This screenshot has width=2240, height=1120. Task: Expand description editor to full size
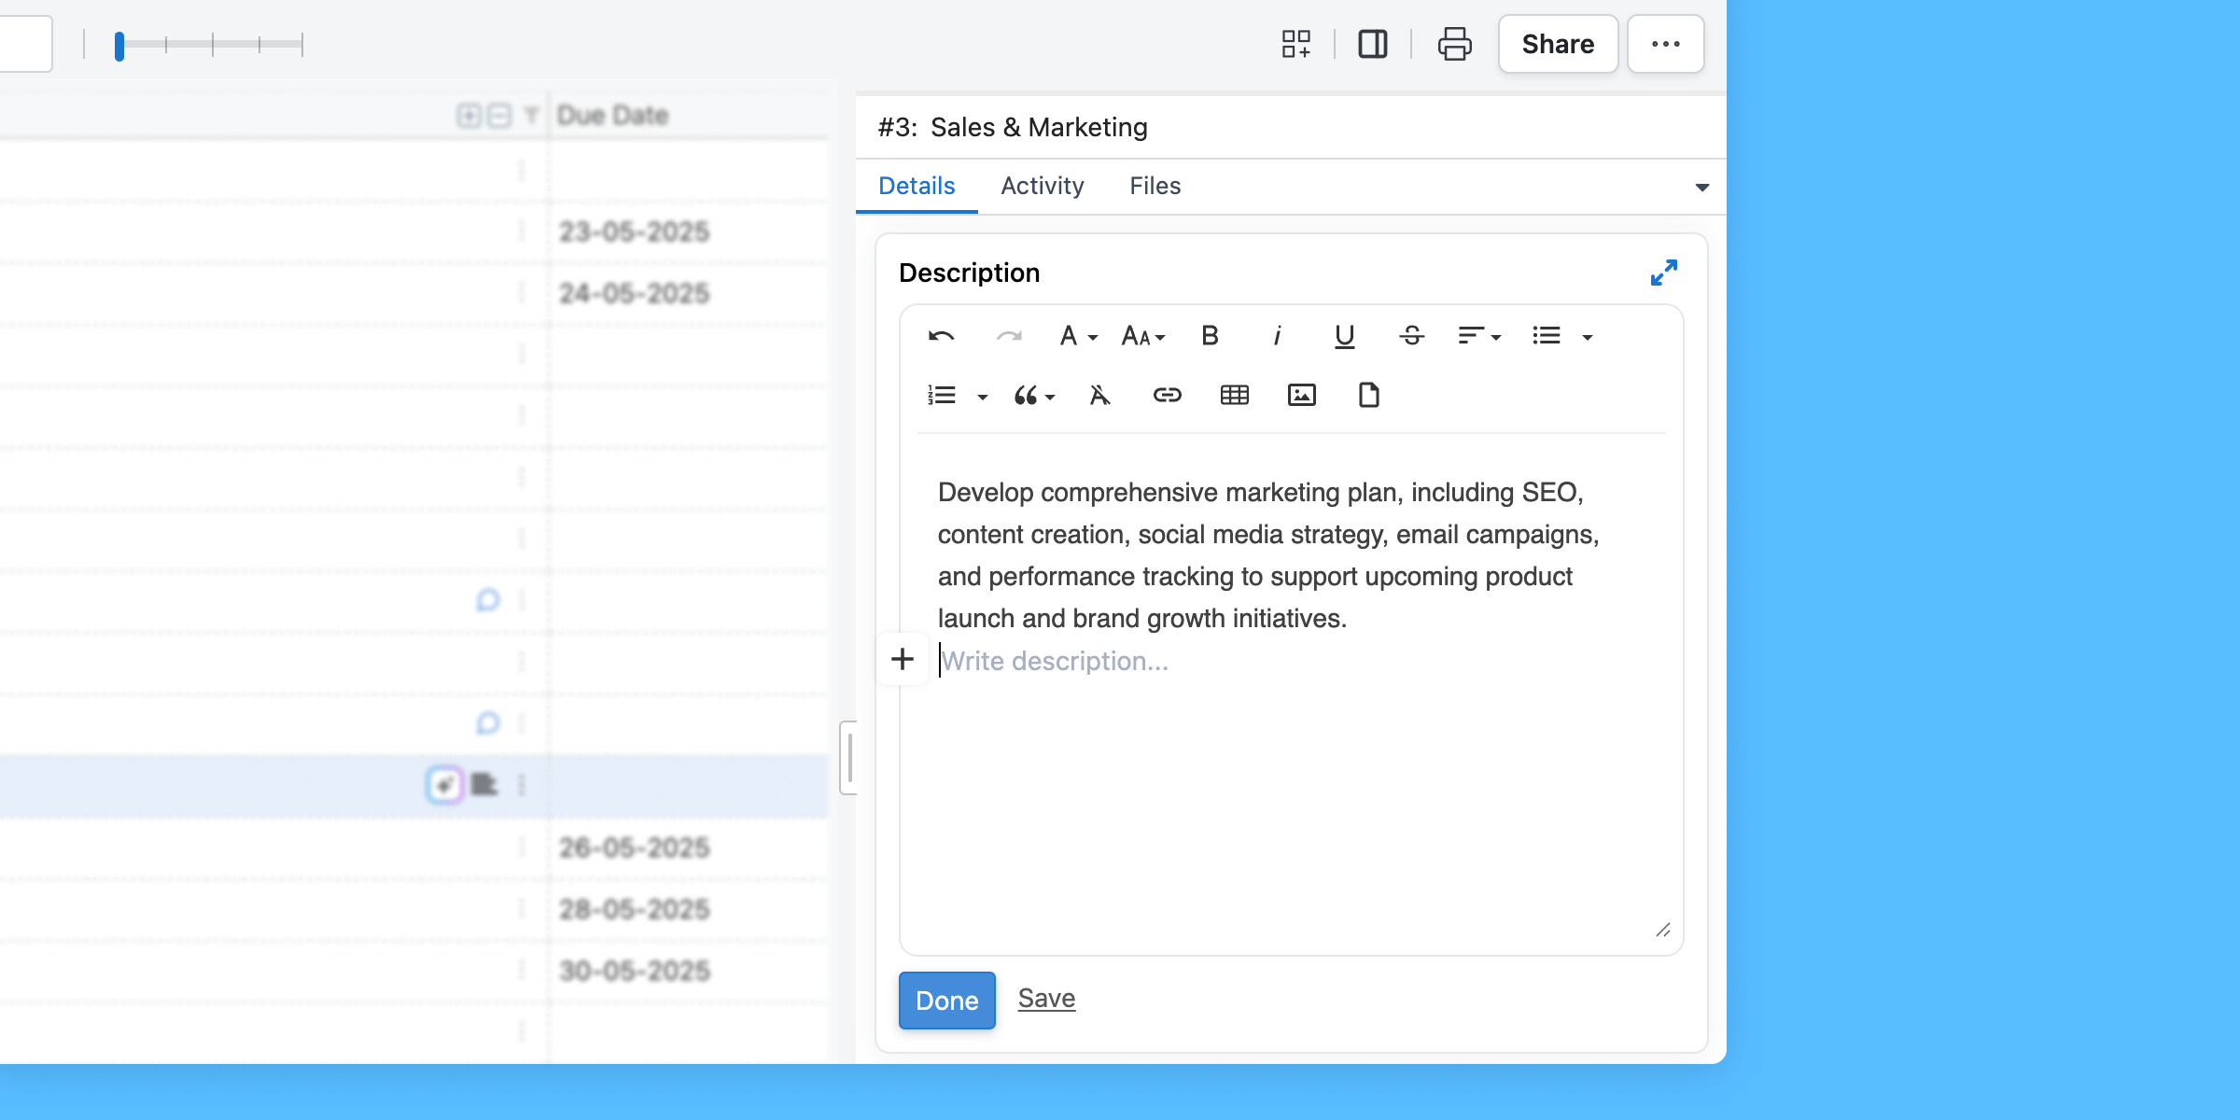coord(1663,273)
